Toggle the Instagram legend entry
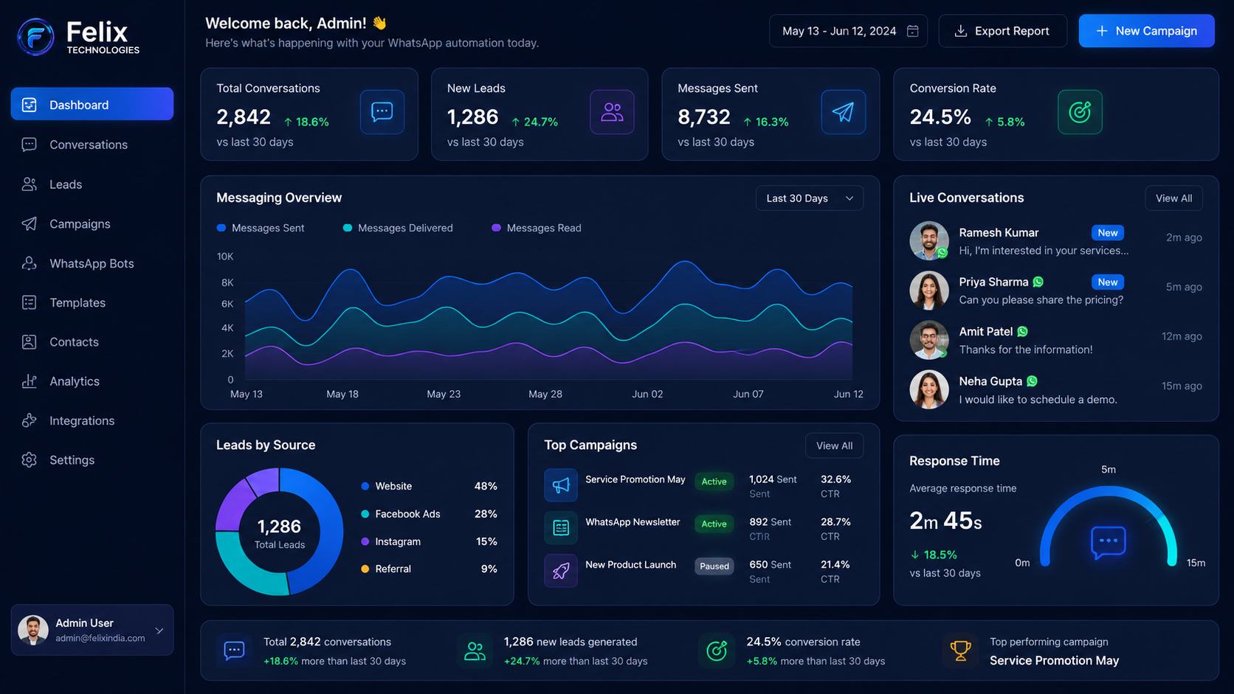1234x694 pixels. pos(391,541)
